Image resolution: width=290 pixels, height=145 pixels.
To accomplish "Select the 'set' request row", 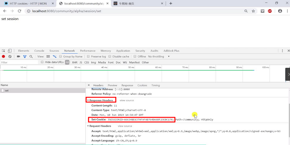I will (43, 90).
